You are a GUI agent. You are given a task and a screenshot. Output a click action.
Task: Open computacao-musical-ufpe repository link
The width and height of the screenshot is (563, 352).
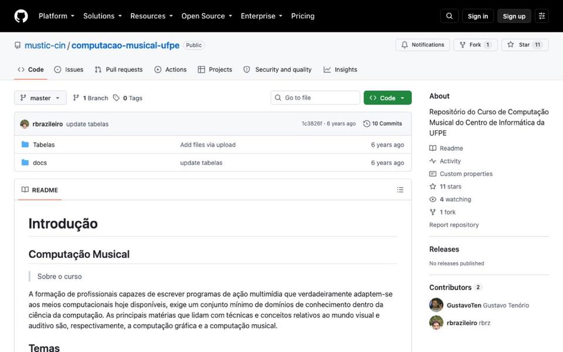pyautogui.click(x=126, y=45)
